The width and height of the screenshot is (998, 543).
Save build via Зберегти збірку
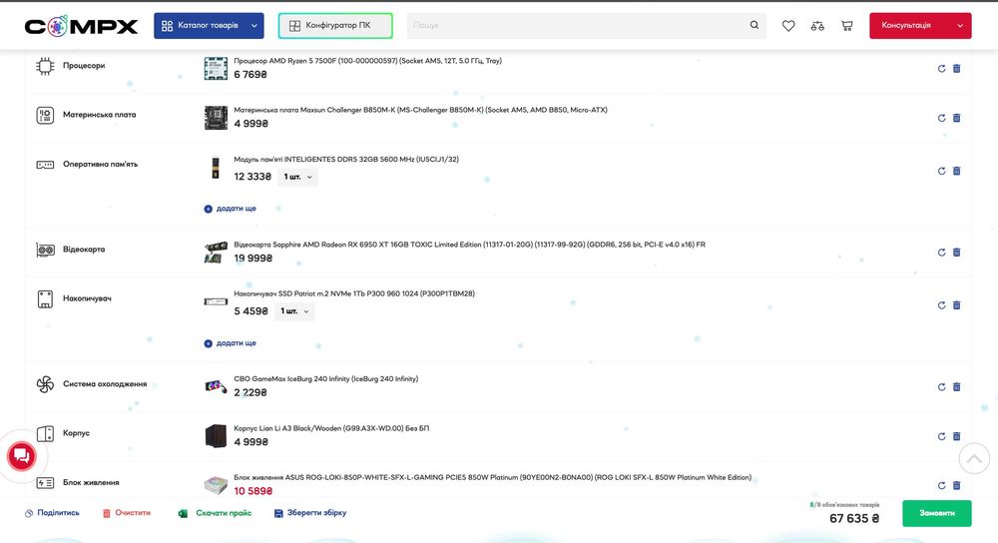tap(310, 512)
